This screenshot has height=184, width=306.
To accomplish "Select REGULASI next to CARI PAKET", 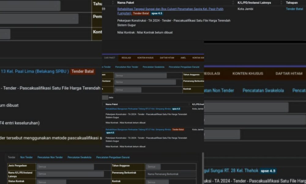I will coord(126,58).
